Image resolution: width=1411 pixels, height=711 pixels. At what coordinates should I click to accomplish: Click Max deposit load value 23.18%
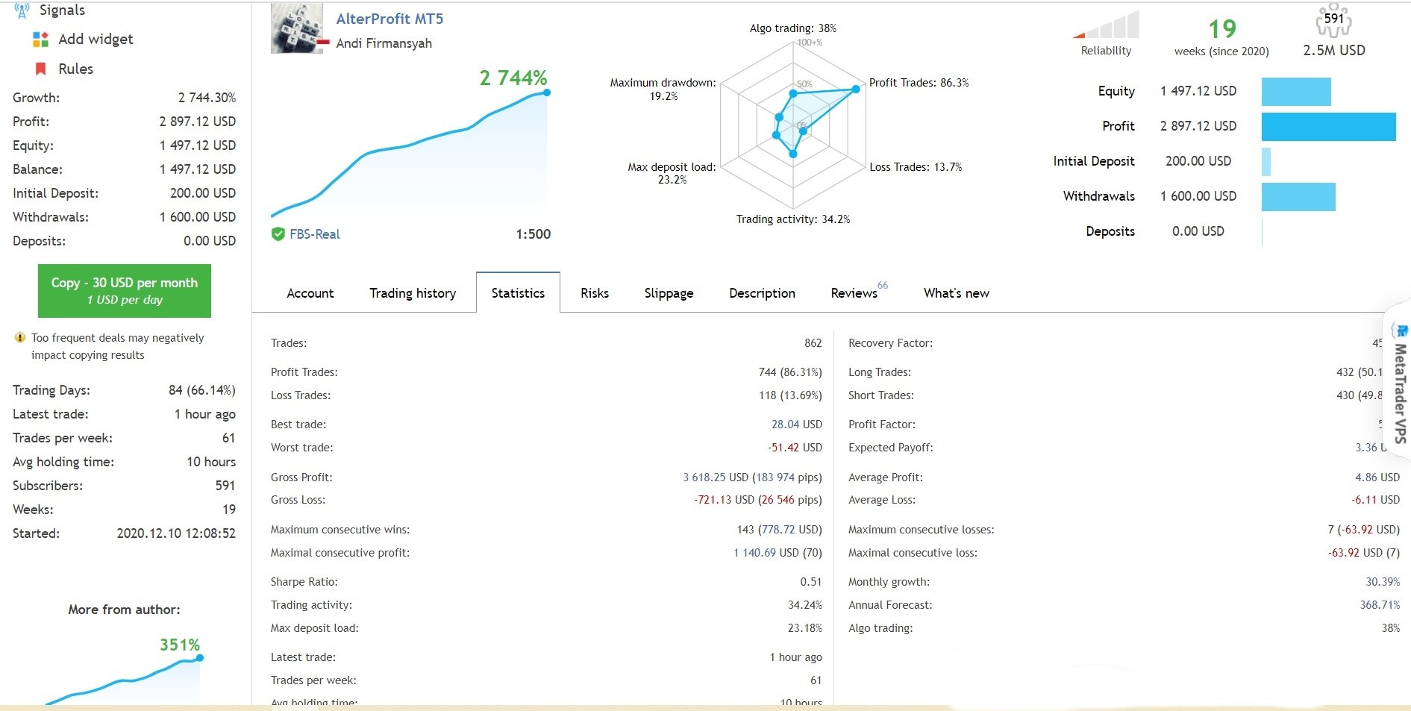pos(804,628)
